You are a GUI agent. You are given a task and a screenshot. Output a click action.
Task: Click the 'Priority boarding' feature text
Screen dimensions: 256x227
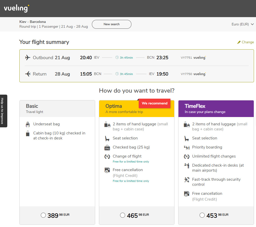tap(207, 147)
